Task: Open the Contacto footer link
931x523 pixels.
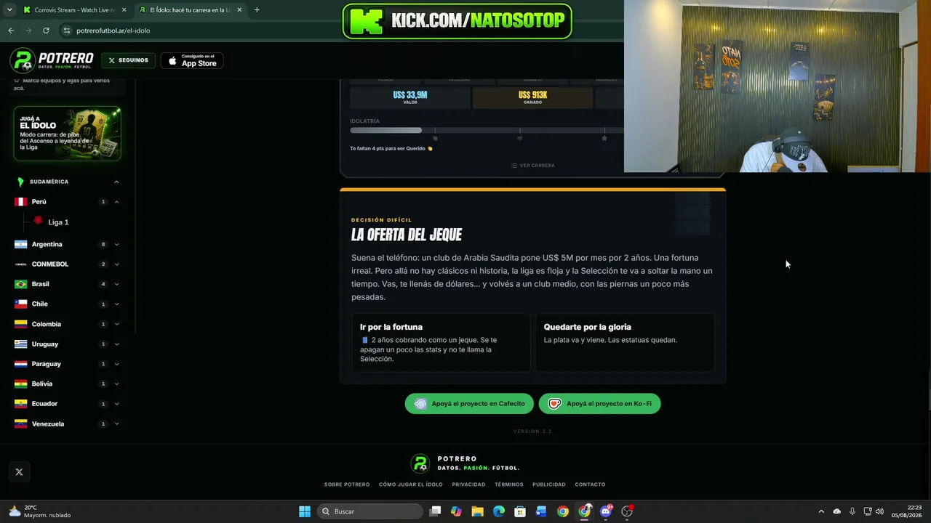Action: 590,485
